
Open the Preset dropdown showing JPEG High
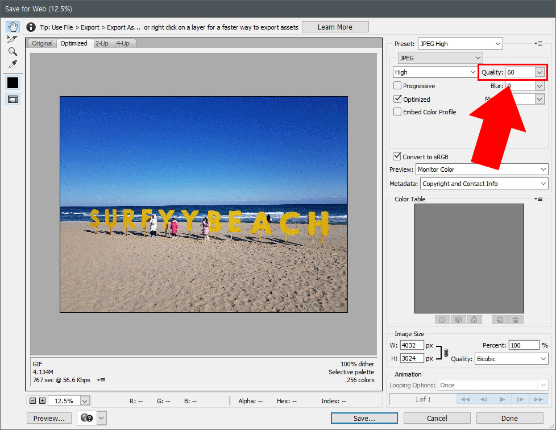[x=460, y=44]
